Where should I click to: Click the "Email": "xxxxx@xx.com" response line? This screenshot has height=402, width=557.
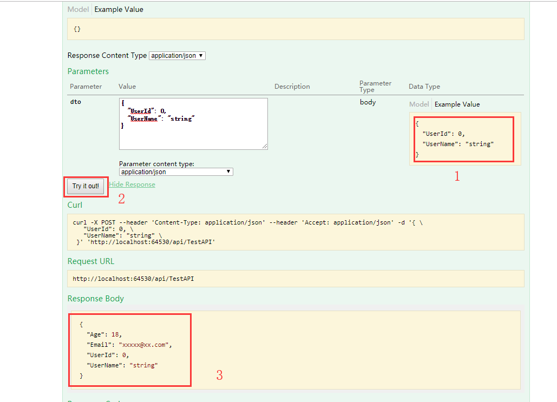click(129, 345)
